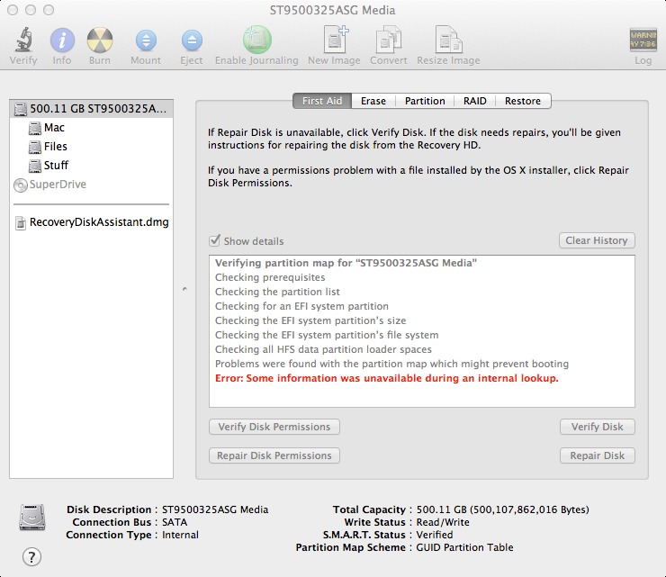Screen dimensions: 666x577
Task: Click 'Checking the EFI system partition's file system' line
Action: [x=327, y=335]
